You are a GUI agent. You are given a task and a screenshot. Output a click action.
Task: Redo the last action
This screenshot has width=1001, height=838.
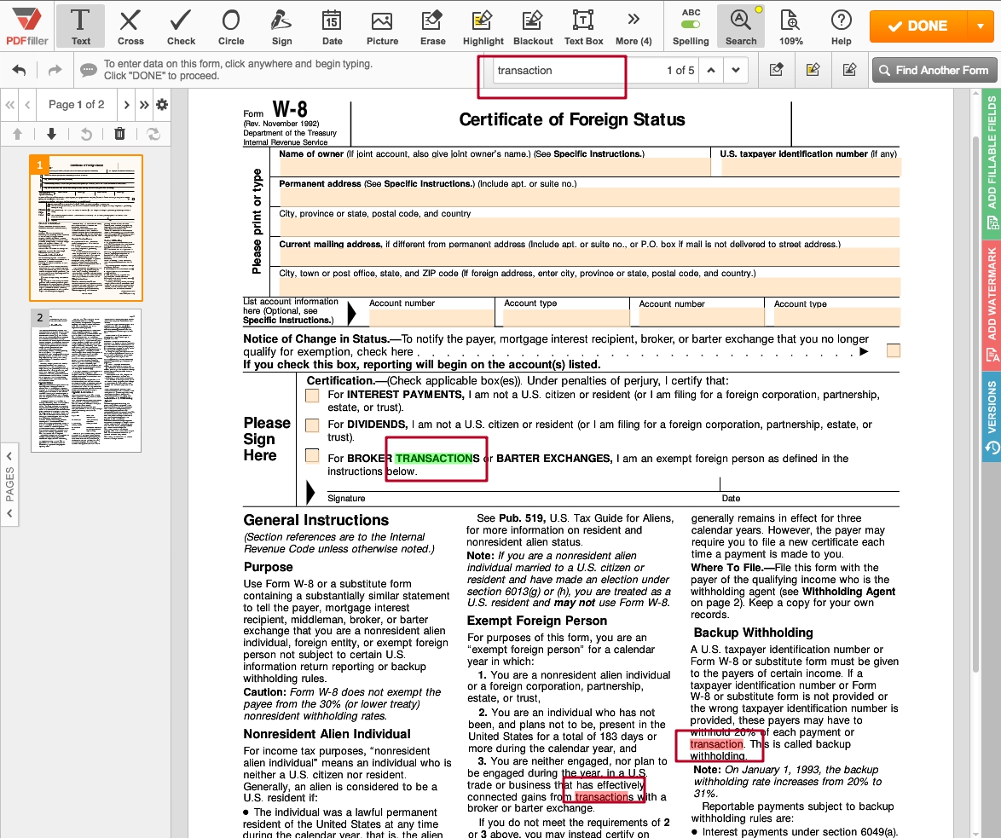click(55, 70)
